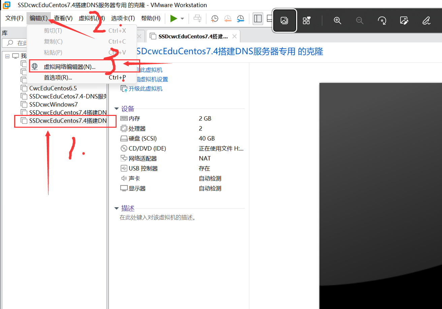
Task: Click the network adapter (网络适配器) icon
Action: (124, 158)
